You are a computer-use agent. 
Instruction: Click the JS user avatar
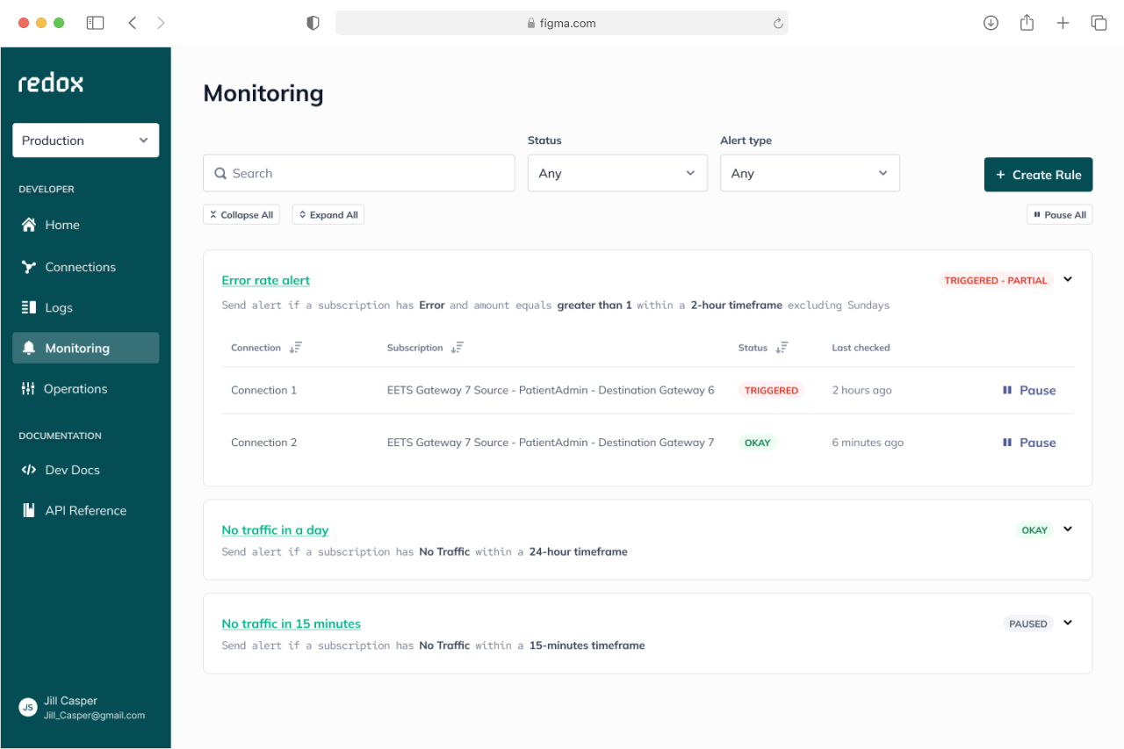(x=28, y=707)
